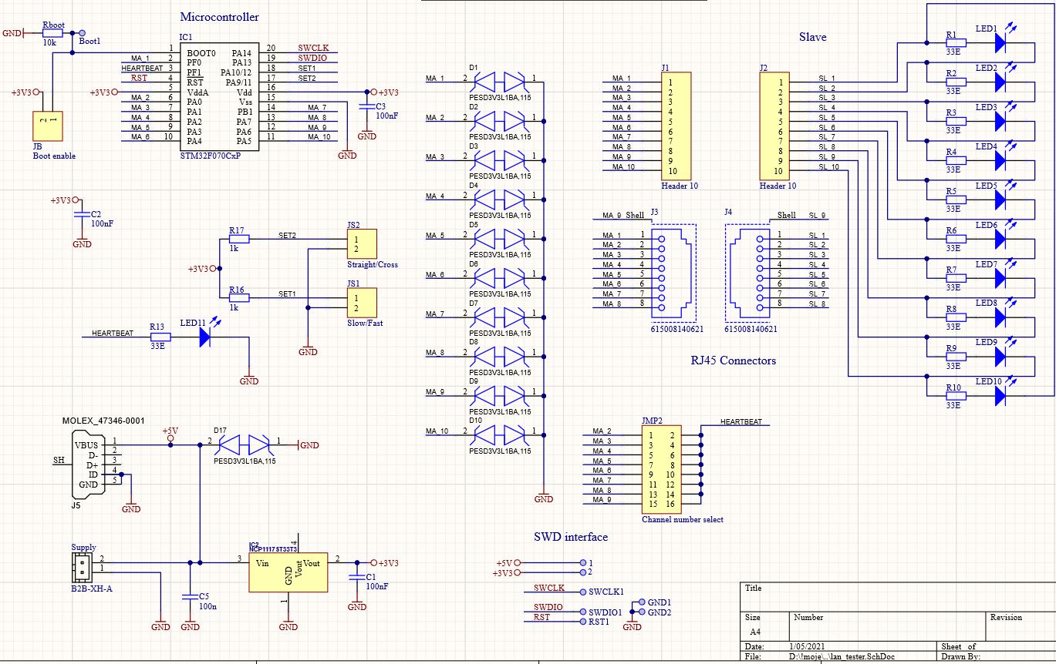Screen dimensions: 1056x664
Task: Select diode D5 on the MA_5 line
Action: (499, 239)
